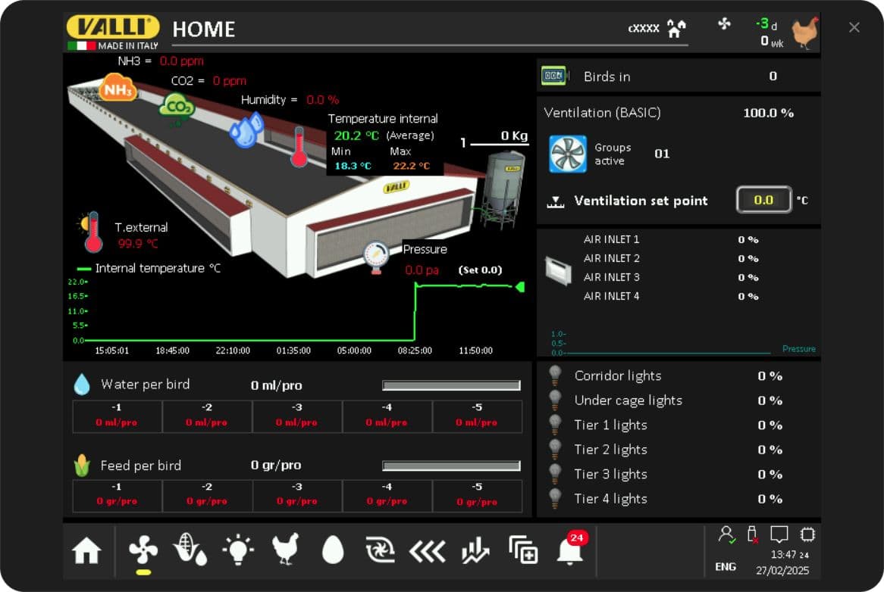This screenshot has height=592, width=884.
Task: Select the NH3 sensor cloud icon
Action: point(118,89)
